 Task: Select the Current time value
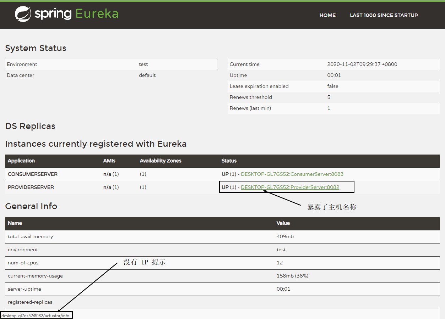(362, 65)
